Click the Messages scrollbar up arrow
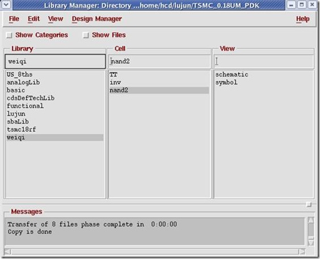Image resolution: width=320 pixels, height=259 pixels. (311, 221)
